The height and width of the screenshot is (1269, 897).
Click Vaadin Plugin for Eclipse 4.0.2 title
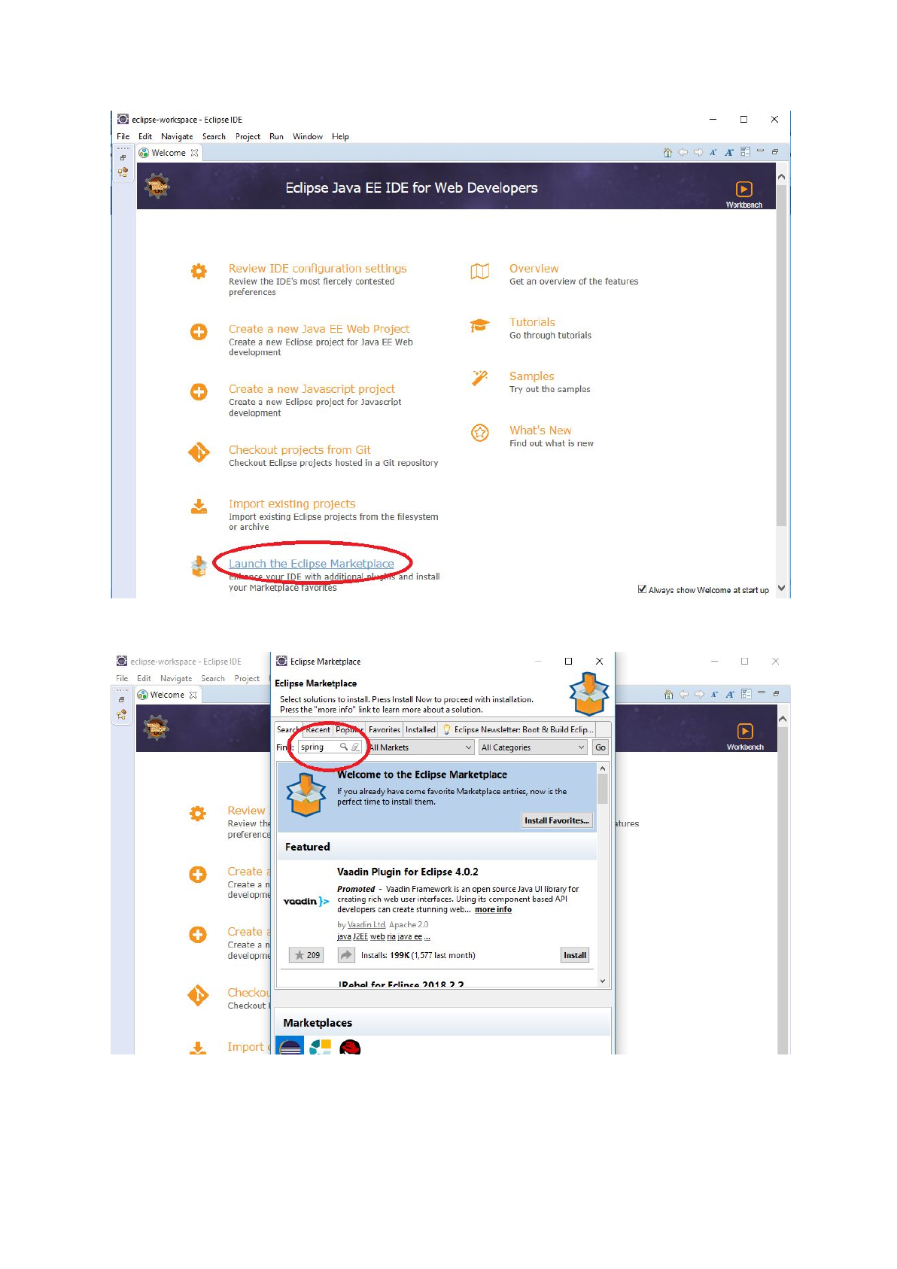(407, 872)
